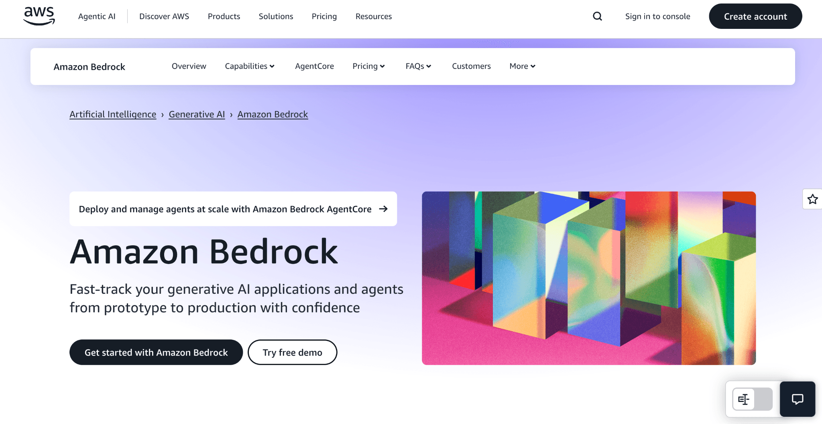822x424 pixels.
Task: Click the colorful prism hero image
Action: [x=589, y=278]
